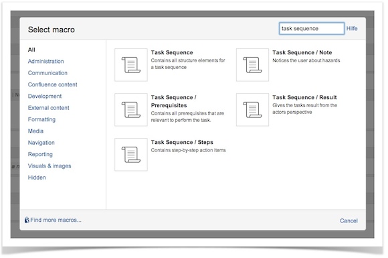The image size is (388, 258).
Task: Pick the Task Sequence / Result title
Action: click(x=304, y=97)
